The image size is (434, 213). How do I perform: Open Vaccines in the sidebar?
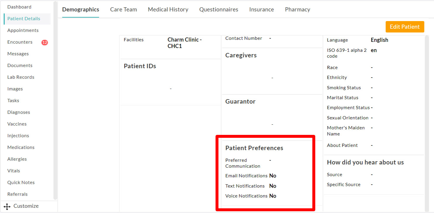pos(17,124)
